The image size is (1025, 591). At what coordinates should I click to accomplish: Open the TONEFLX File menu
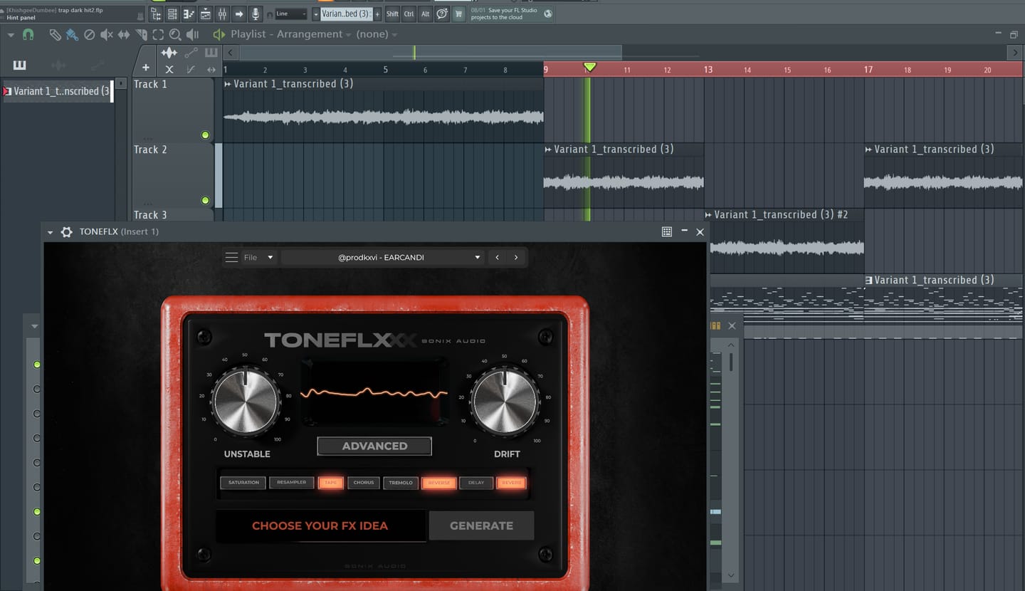(258, 257)
